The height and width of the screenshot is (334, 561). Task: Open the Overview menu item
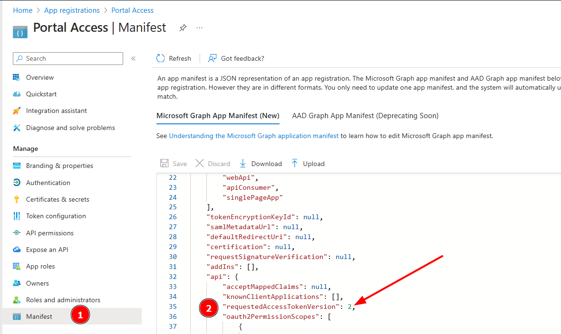click(x=40, y=77)
